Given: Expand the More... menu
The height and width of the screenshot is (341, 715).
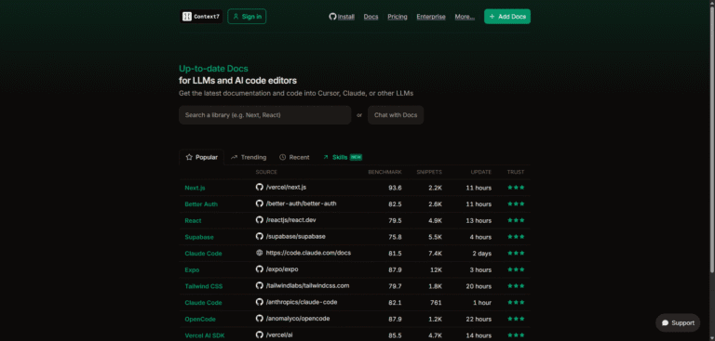Looking at the screenshot, I should pyautogui.click(x=465, y=17).
